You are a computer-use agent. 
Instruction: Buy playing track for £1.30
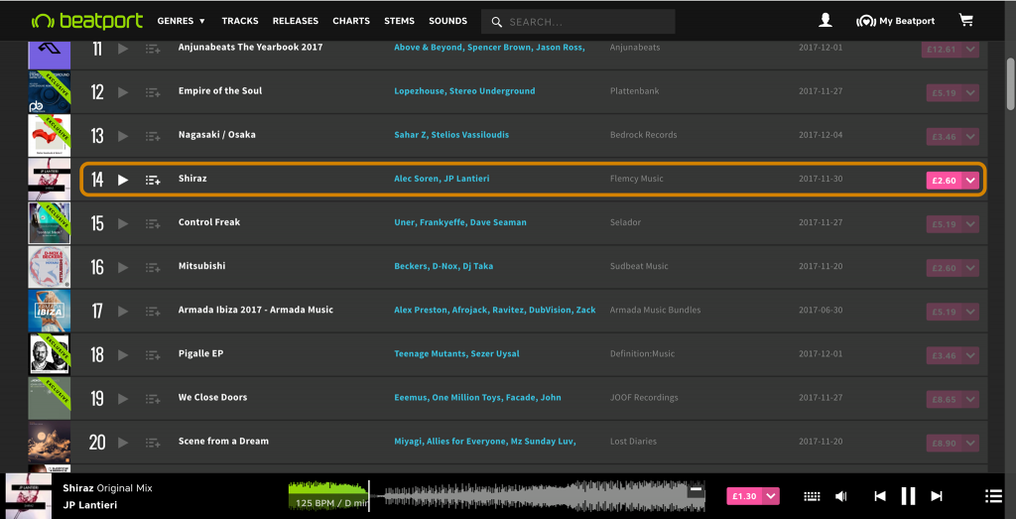click(744, 496)
